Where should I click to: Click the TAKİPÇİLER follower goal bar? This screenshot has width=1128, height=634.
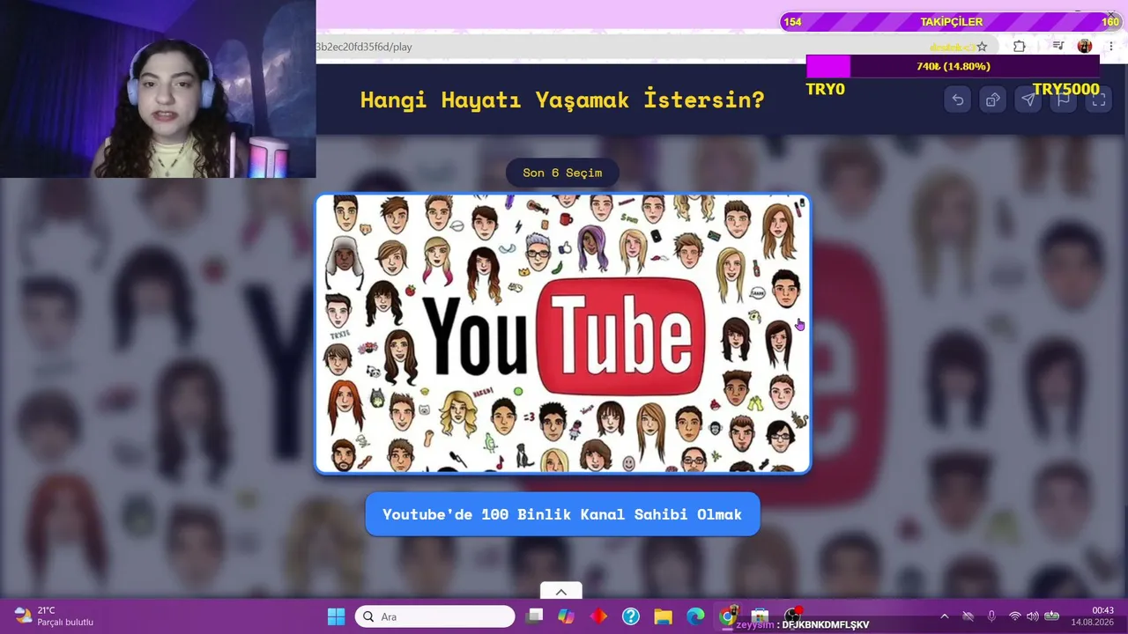pos(951,22)
